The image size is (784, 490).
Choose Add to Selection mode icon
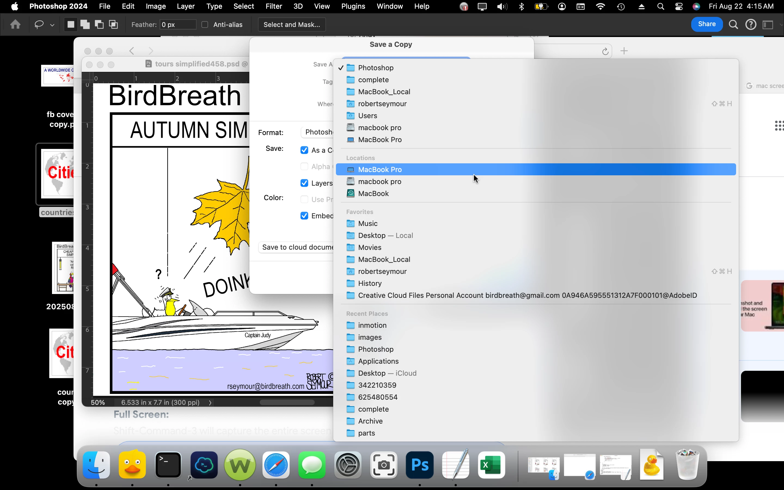tap(85, 24)
